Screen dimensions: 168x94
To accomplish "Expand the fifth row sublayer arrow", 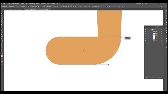I will pos(152,37).
